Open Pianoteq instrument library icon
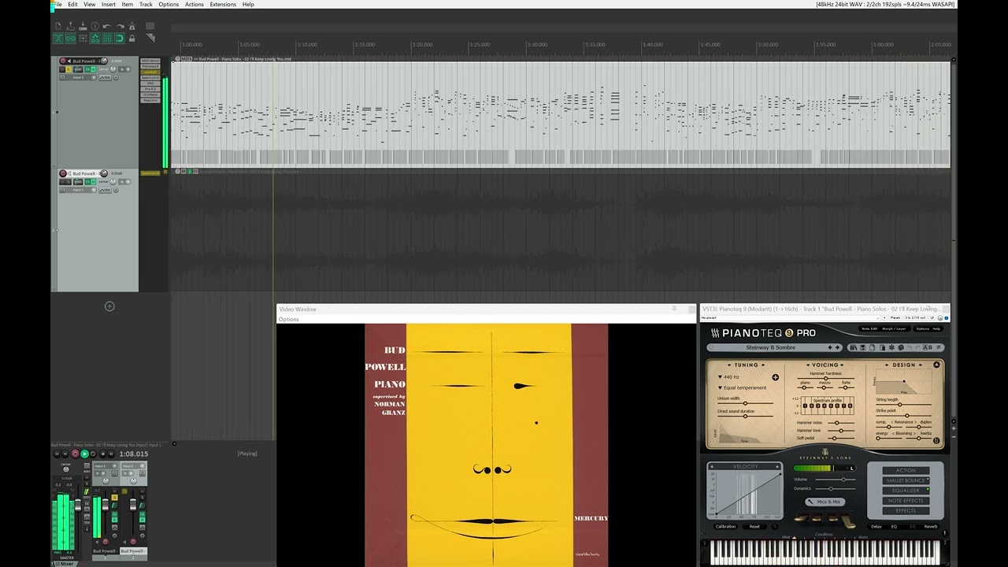The width and height of the screenshot is (1008, 567). click(854, 347)
